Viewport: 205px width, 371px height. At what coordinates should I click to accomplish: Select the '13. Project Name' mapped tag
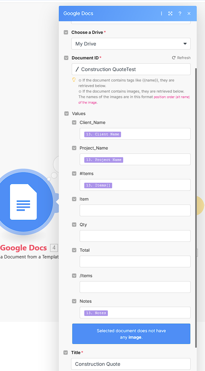pos(104,160)
